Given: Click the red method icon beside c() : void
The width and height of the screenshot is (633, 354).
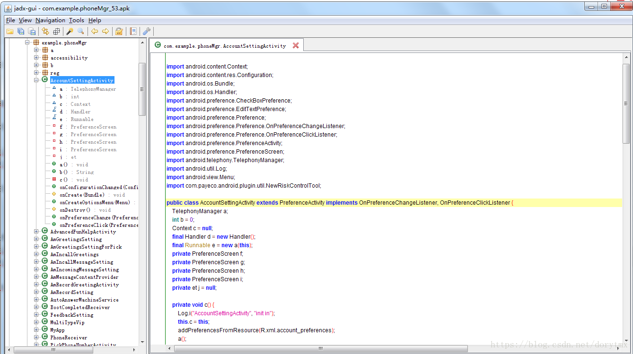Looking at the screenshot, I should pyautogui.click(x=54, y=179).
